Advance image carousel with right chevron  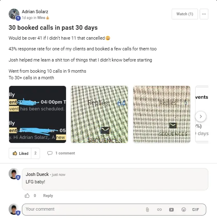200,116
